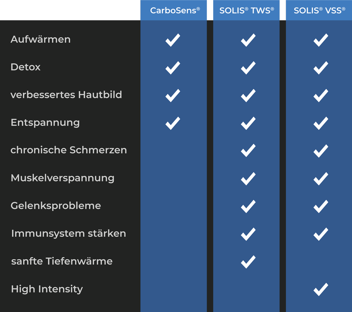352x312 pixels.
Task: Click the chronische Schmerzen label
Action: (69, 150)
